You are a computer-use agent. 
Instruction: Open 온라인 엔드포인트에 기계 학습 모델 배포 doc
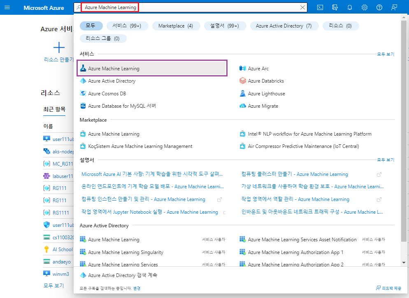coord(153,187)
